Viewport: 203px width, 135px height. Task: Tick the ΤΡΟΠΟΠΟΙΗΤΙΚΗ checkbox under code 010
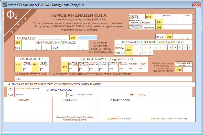pos(25,70)
